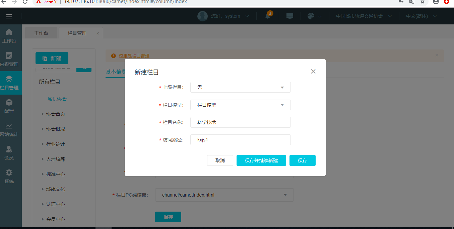Select 城轨协会 in the tree
454x229 pixels.
pyautogui.click(x=57, y=99)
